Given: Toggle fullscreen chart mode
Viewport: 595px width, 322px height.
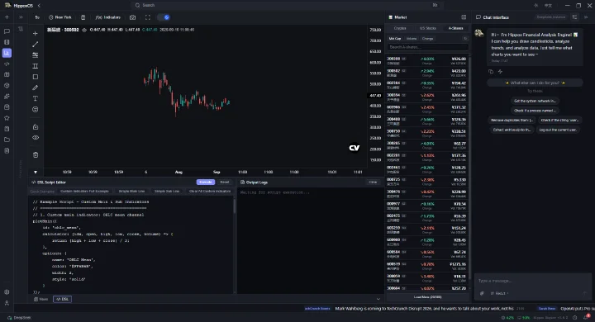Looking at the screenshot, I should (x=148, y=17).
